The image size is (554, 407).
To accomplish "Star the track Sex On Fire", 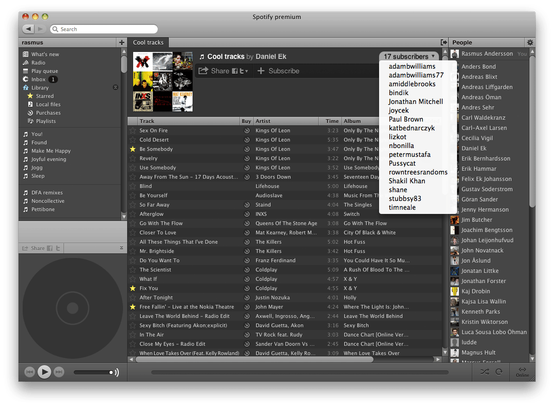I will point(133,130).
